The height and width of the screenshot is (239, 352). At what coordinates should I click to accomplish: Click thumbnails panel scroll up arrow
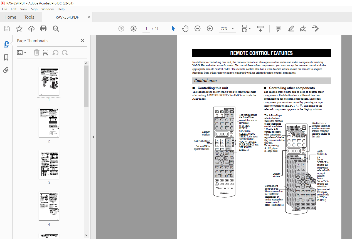tap(86, 63)
